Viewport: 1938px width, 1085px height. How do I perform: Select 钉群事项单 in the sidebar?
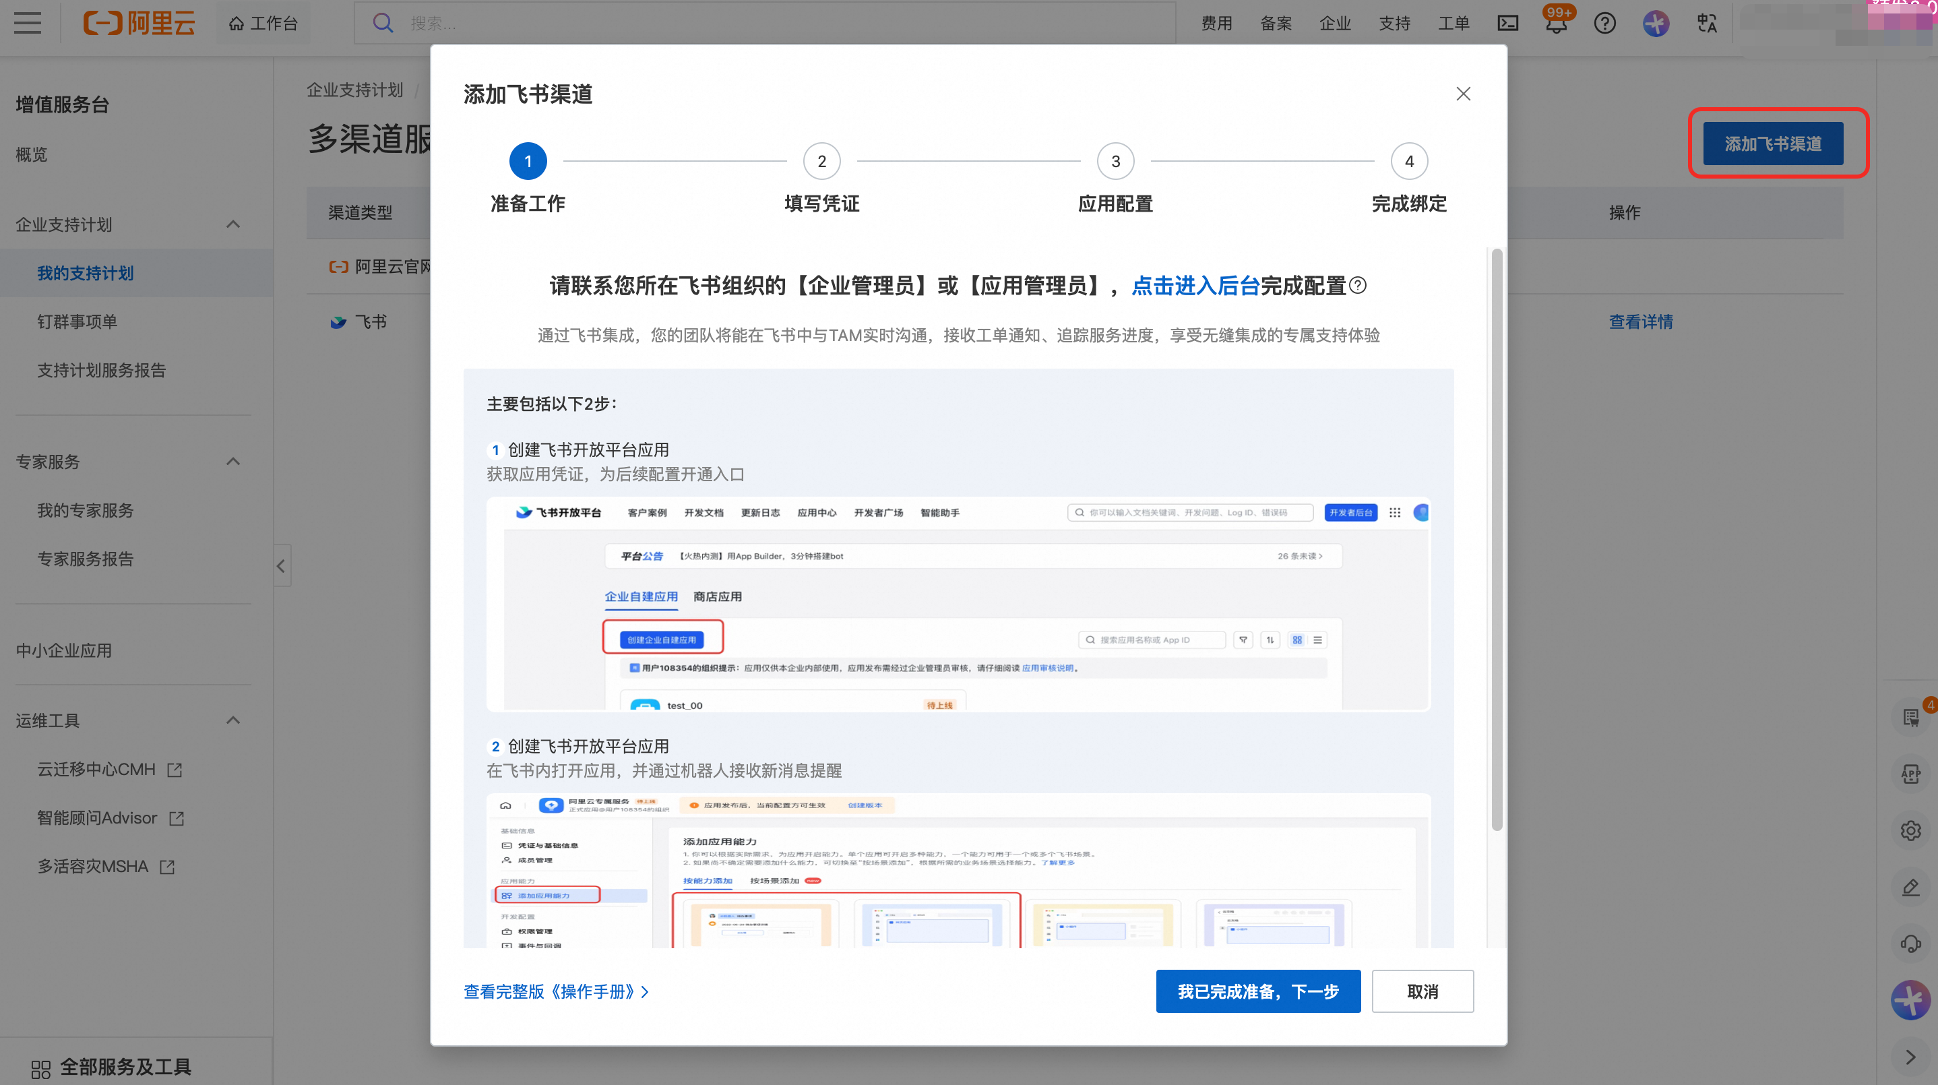coord(77,322)
